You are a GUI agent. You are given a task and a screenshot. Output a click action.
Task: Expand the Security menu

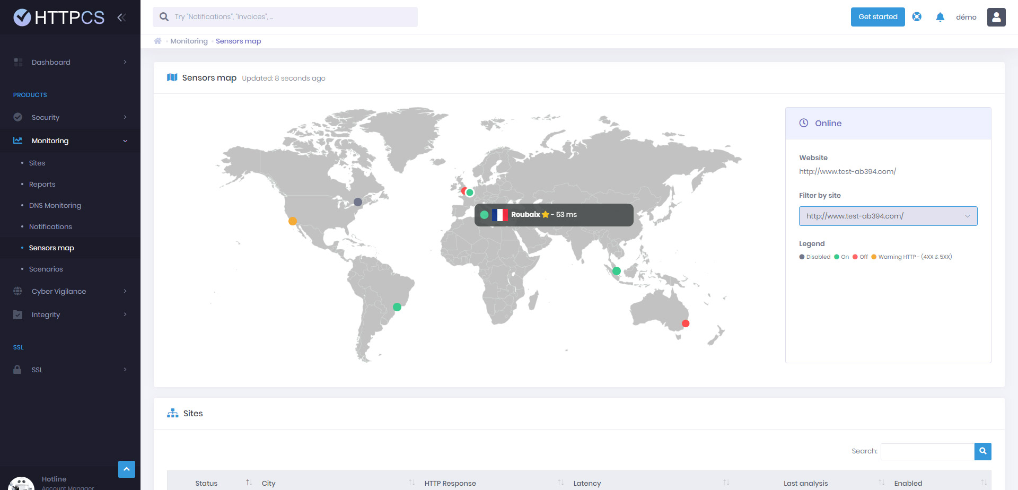pyautogui.click(x=70, y=117)
